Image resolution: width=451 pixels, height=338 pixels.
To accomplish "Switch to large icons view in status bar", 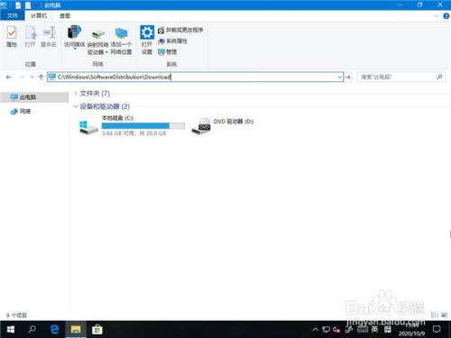I will click(445, 315).
